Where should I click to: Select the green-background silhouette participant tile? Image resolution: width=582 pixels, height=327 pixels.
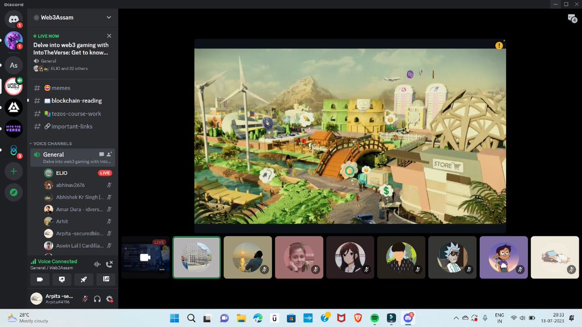click(402, 257)
